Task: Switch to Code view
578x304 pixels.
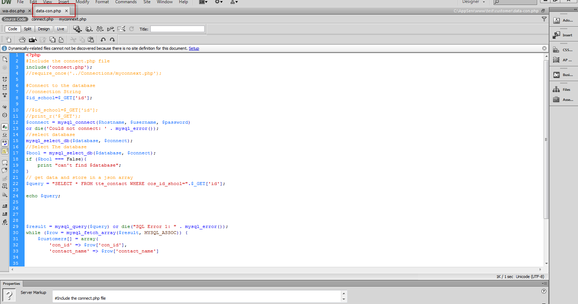Action: tap(13, 29)
